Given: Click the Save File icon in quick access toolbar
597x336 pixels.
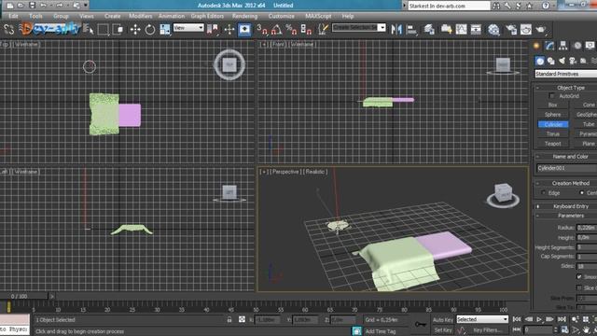Looking at the screenshot, I should [x=32, y=6].
